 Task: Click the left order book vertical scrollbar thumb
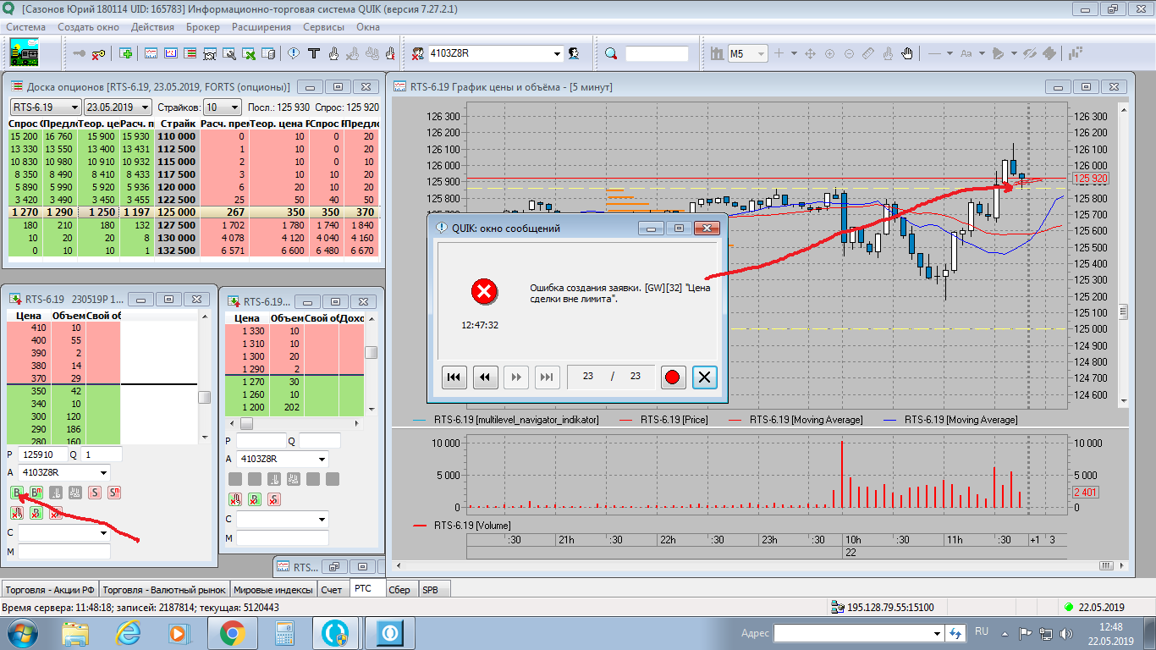204,398
